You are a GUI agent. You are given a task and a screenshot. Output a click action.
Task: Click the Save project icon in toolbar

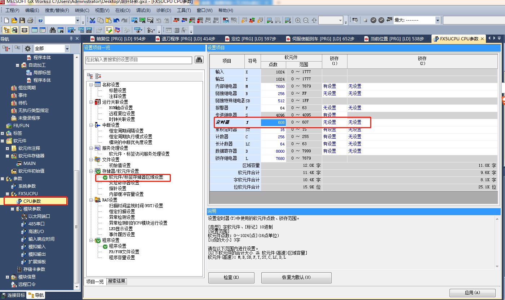[x=22, y=21]
